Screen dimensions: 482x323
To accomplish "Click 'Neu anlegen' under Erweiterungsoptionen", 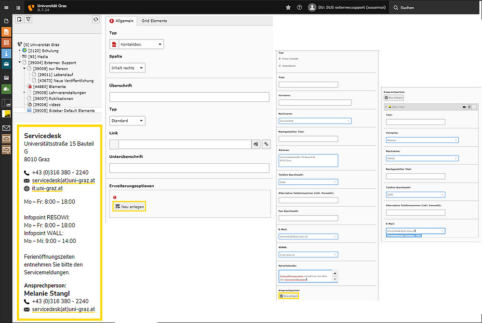I will pos(130,207).
